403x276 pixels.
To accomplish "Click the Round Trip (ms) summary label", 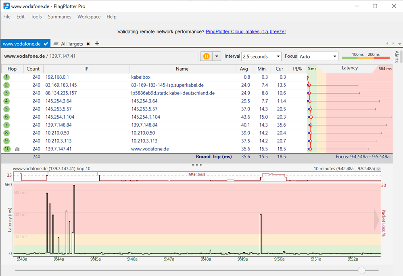I will [214, 157].
